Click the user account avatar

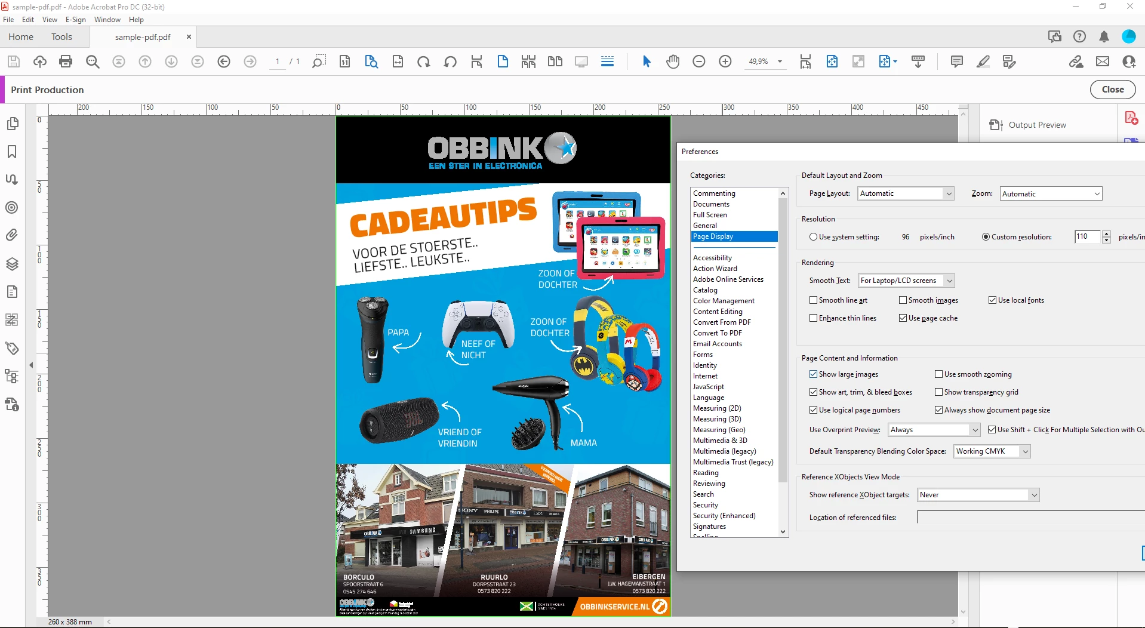click(x=1129, y=36)
